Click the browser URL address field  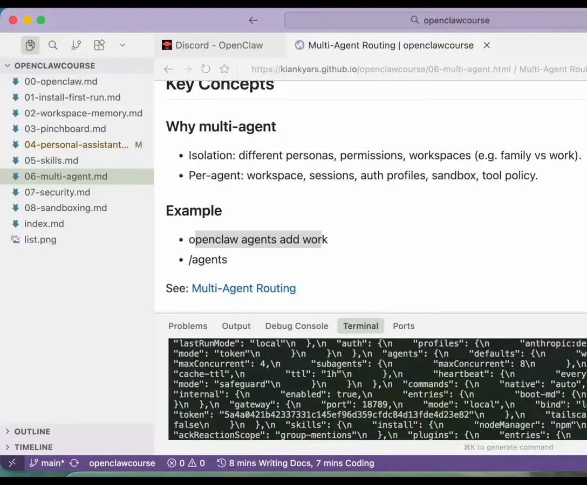(419, 69)
